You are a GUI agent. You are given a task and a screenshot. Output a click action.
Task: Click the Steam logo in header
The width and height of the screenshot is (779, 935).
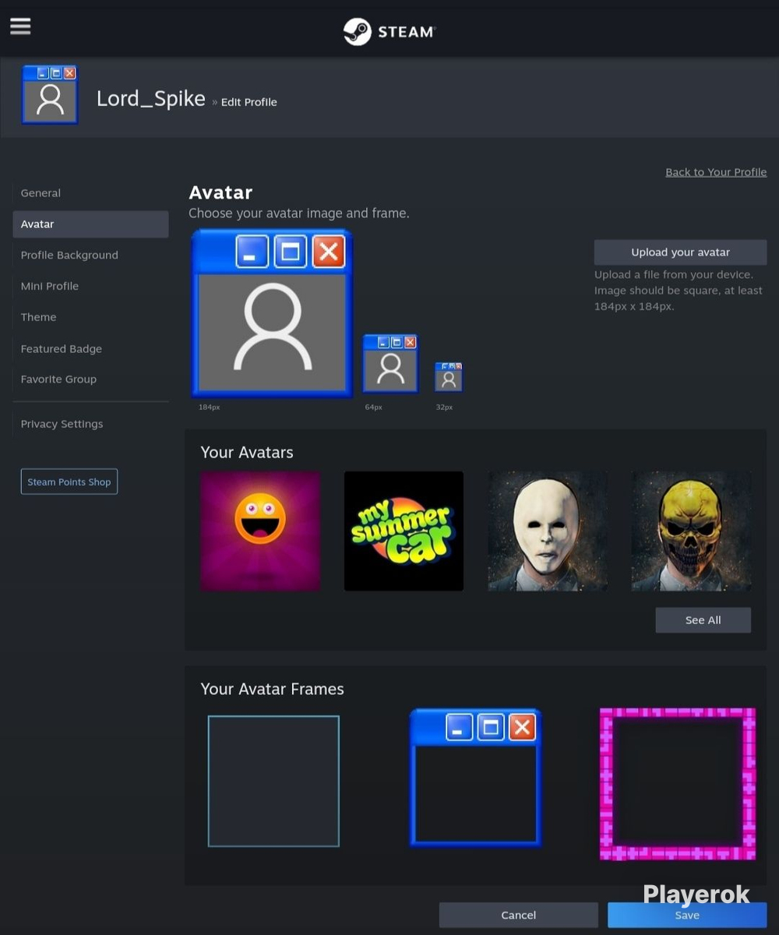click(389, 32)
